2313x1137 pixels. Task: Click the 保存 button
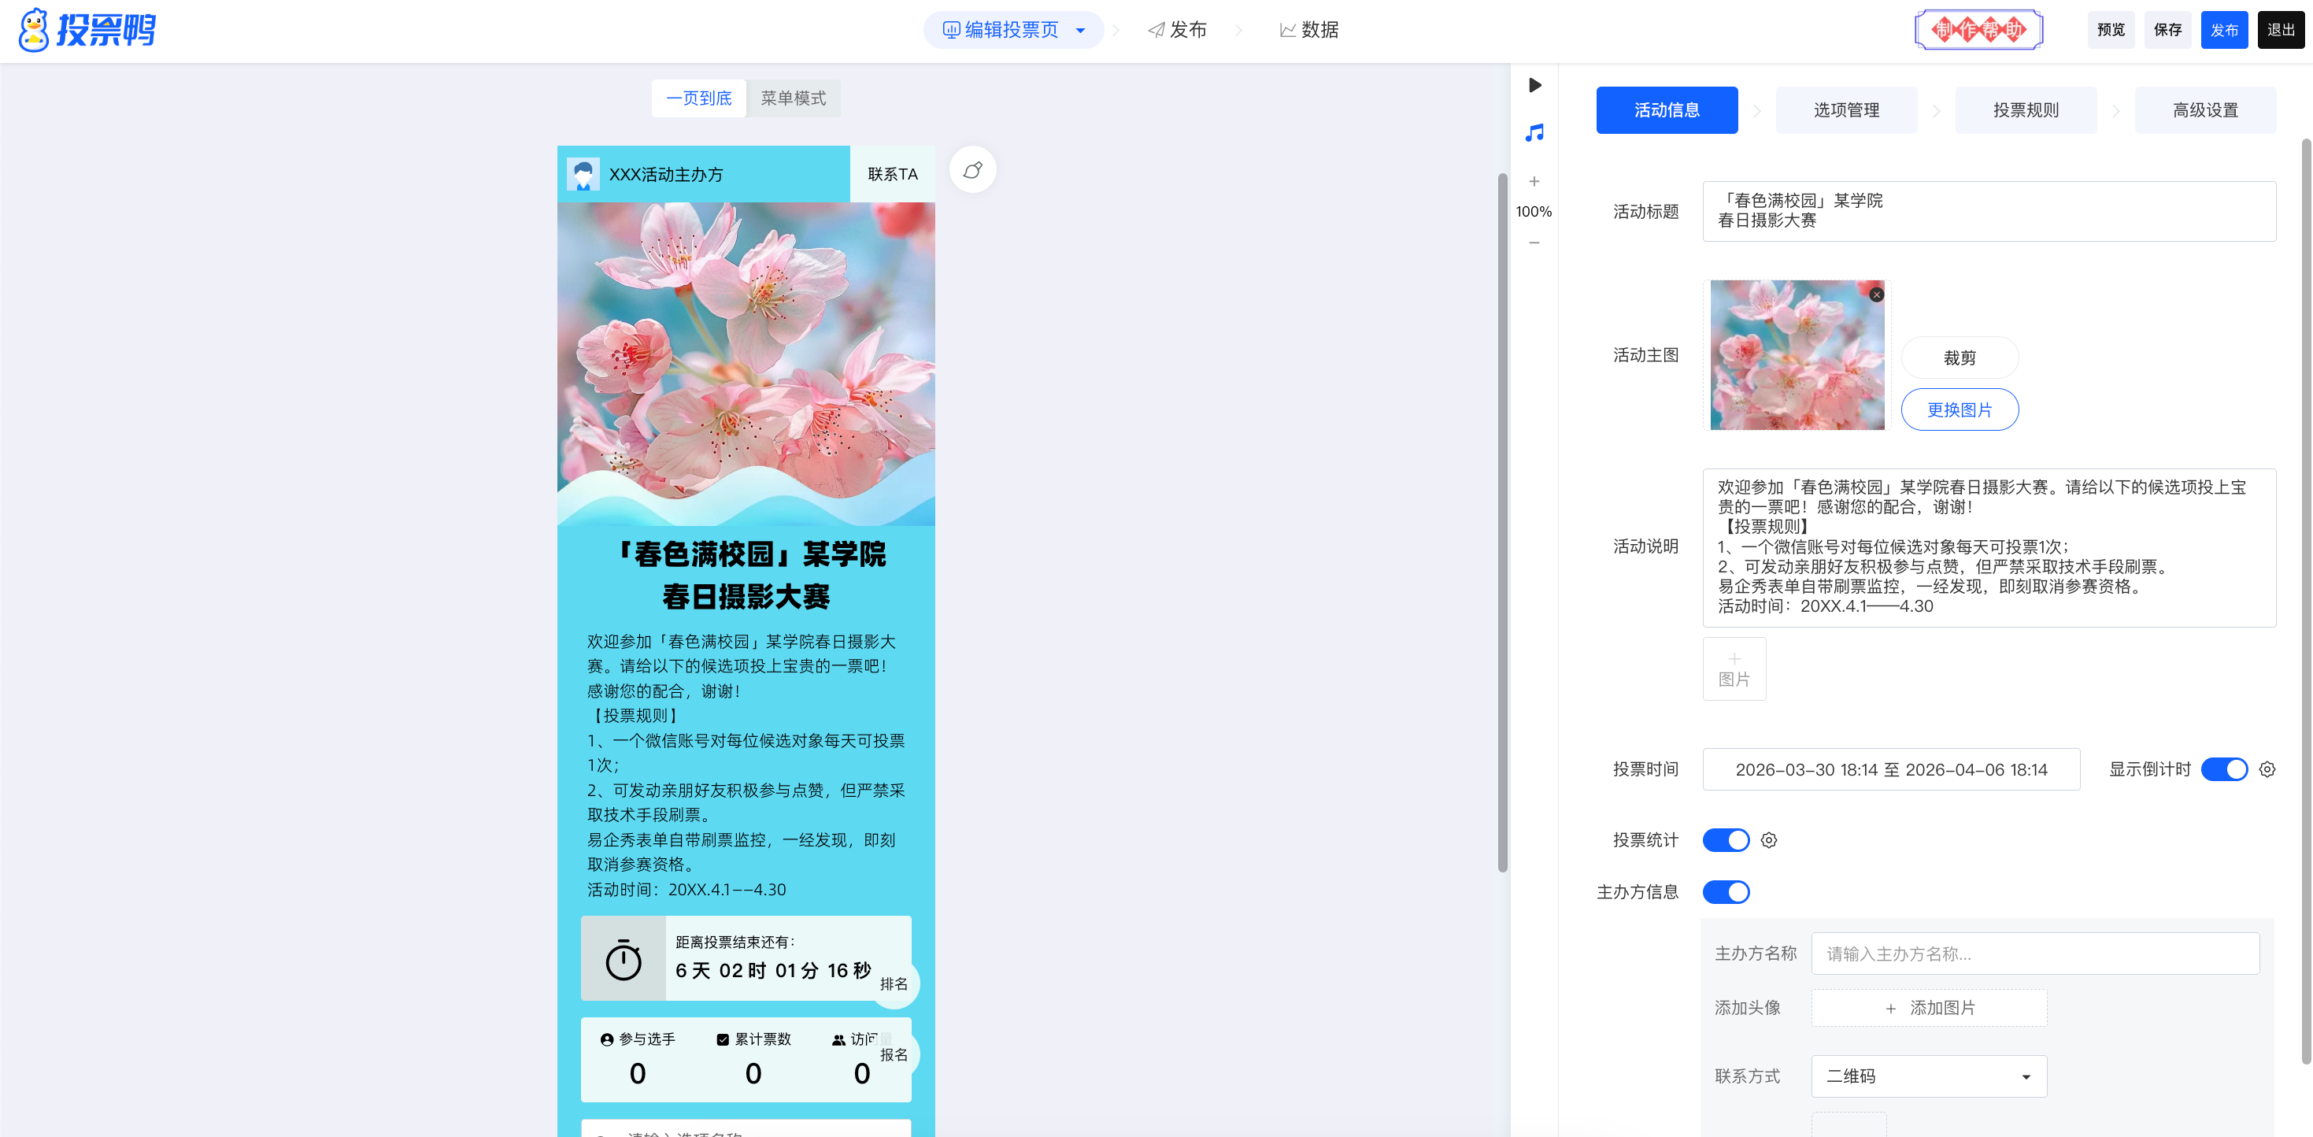tap(2167, 31)
